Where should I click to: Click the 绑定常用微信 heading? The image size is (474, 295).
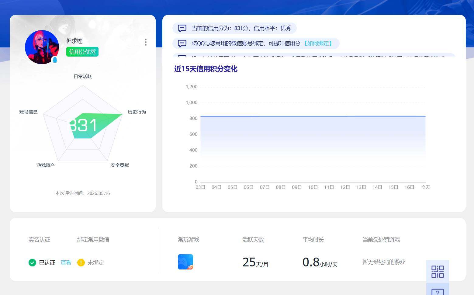click(93, 240)
